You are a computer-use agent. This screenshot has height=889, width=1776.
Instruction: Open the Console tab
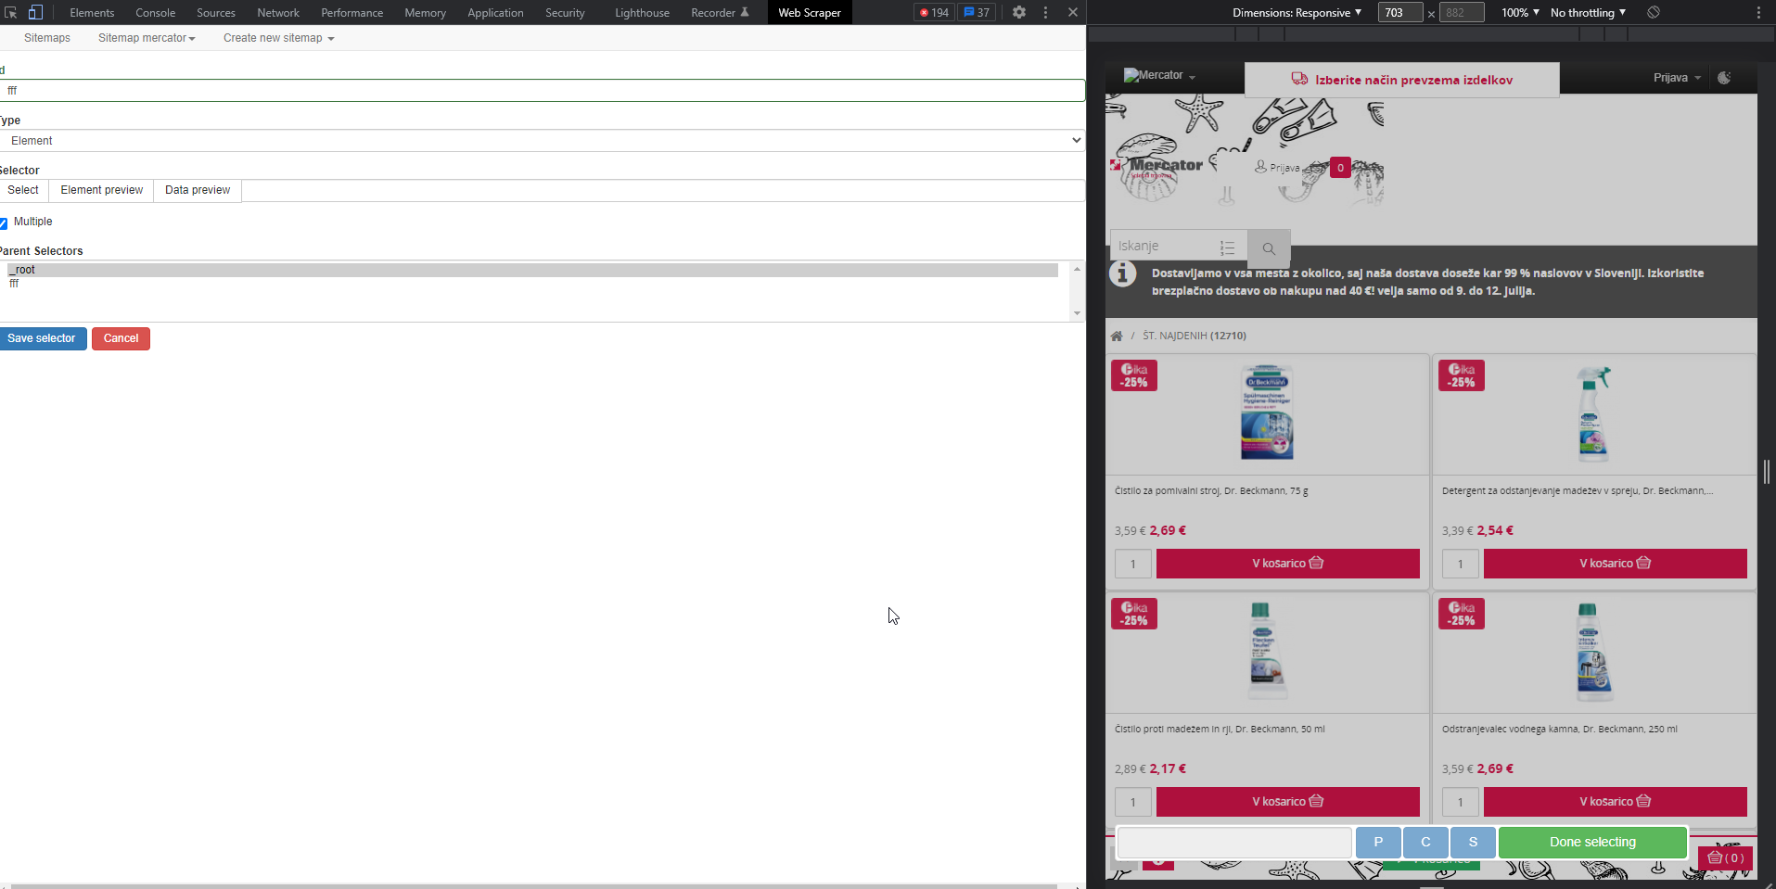pyautogui.click(x=155, y=13)
